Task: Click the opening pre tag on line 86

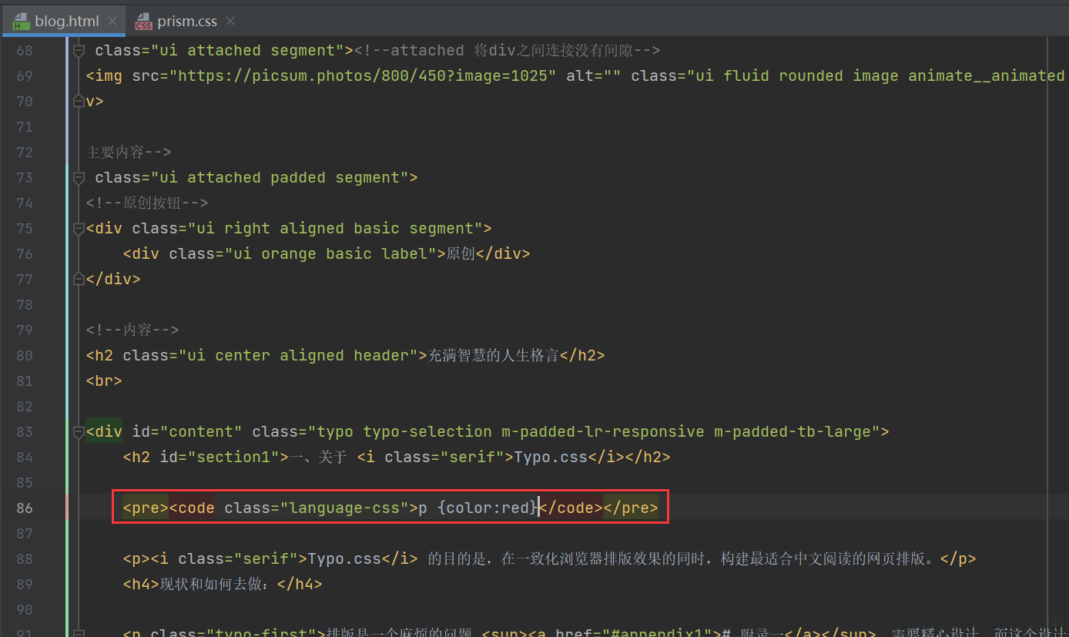Action: point(146,508)
